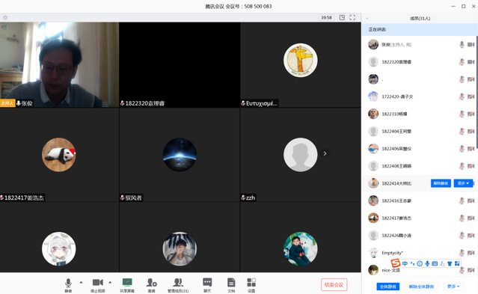Mute microphone using 静音 toolbar button

tap(68, 285)
